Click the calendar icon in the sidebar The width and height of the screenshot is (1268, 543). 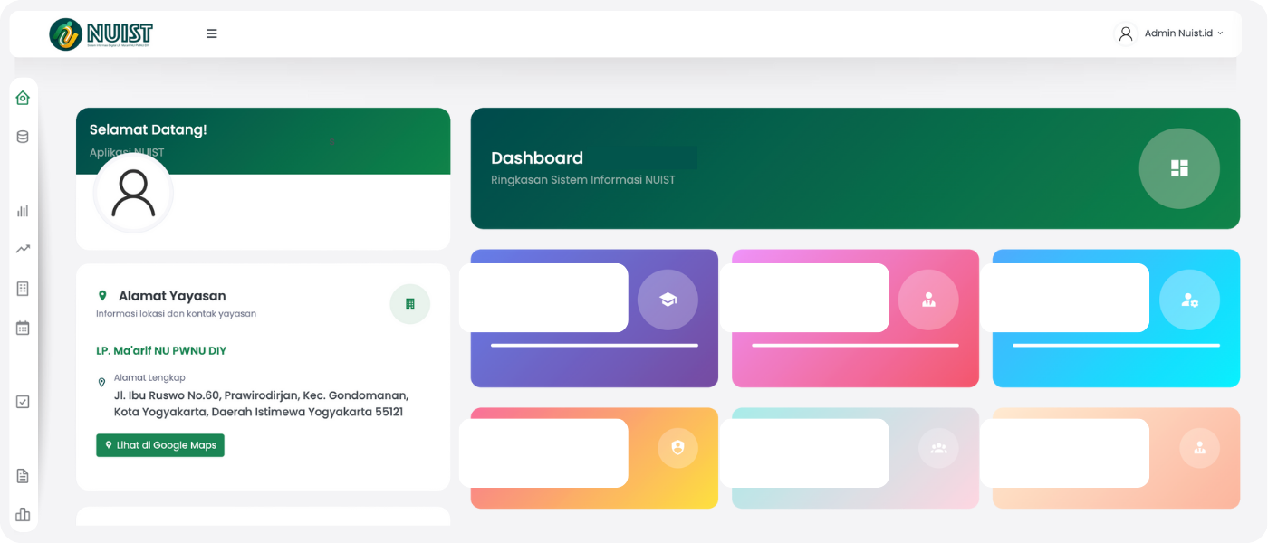click(x=23, y=328)
